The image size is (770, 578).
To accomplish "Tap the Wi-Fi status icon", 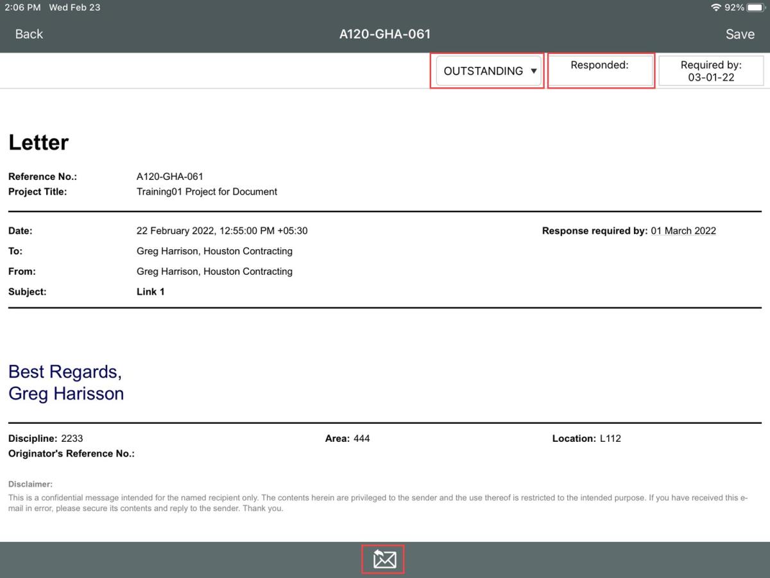I will (x=715, y=8).
